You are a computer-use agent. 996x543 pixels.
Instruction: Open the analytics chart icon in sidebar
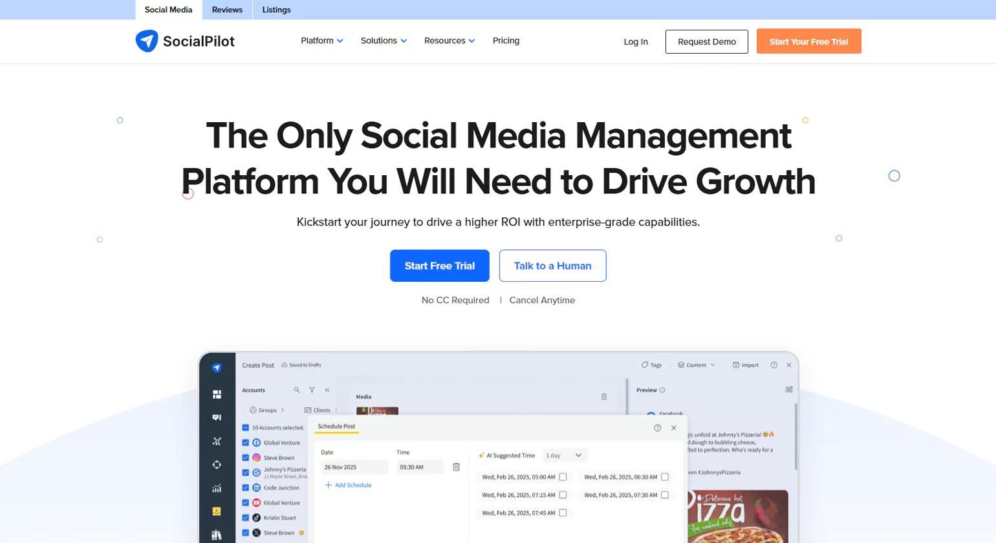tap(217, 489)
